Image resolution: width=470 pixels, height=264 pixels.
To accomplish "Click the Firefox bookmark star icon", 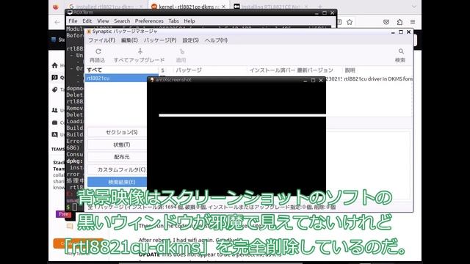I will tap(350, 22).
